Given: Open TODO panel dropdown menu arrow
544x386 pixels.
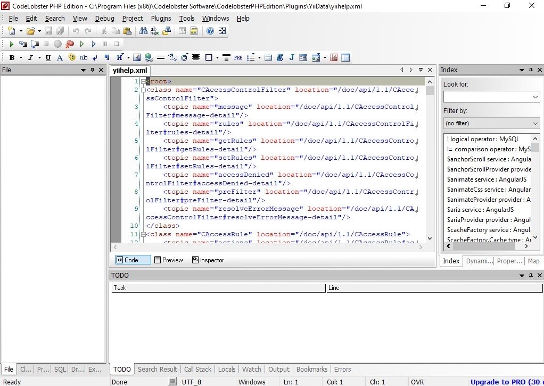Looking at the screenshot, I should 522,276.
